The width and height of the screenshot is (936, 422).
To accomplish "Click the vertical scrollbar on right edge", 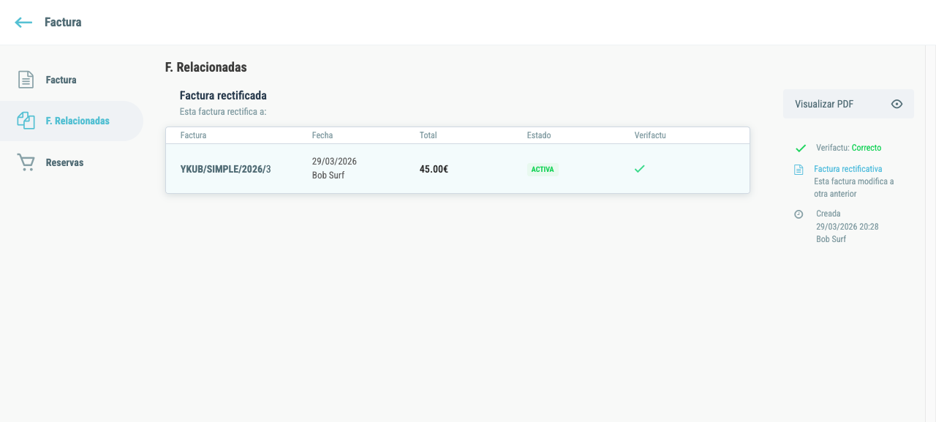I will click(x=930, y=233).
